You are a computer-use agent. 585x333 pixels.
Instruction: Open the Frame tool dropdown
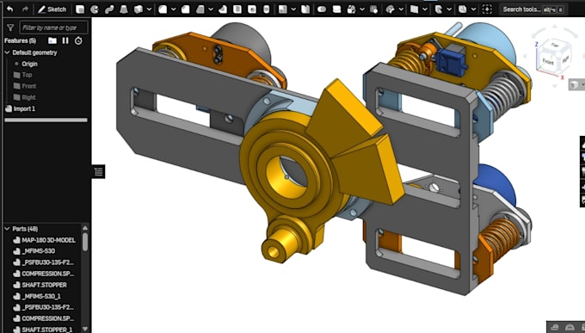tap(449, 9)
